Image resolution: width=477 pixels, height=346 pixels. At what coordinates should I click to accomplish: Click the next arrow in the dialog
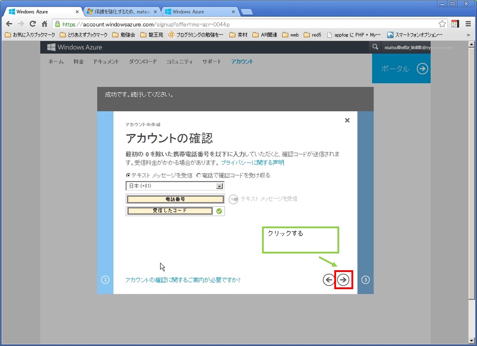pyautogui.click(x=343, y=280)
